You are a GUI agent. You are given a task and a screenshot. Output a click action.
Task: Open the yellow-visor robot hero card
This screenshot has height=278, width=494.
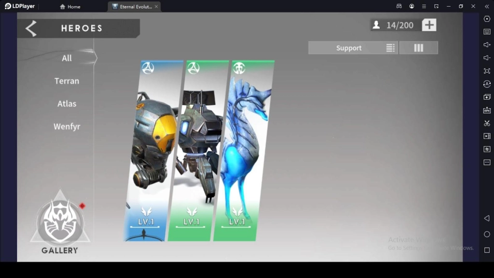(x=153, y=151)
